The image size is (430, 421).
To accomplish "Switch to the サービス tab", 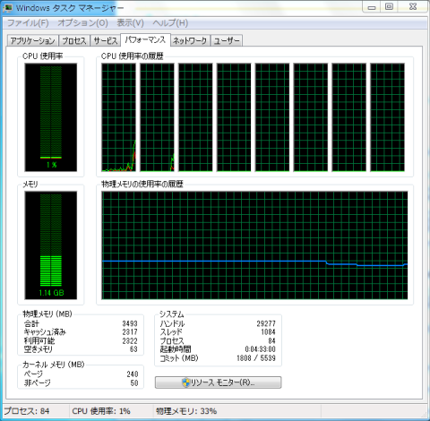I will coord(106,40).
